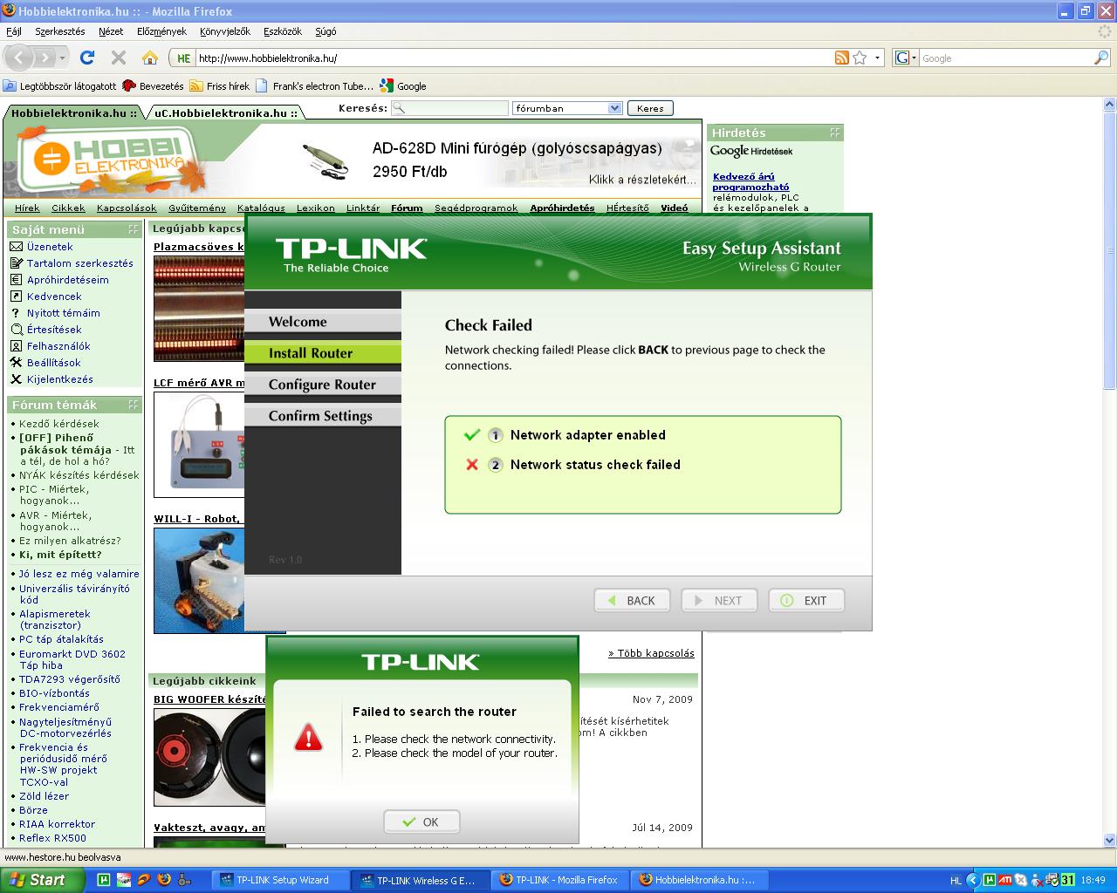Screen dimensions: 1117x893
Task: Click OK in the Failed to search dialog
Action: pos(421,821)
